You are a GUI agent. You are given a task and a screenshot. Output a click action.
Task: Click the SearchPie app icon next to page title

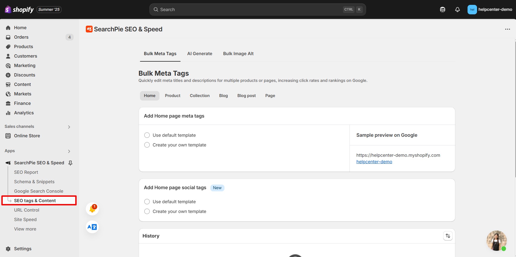[89, 29]
